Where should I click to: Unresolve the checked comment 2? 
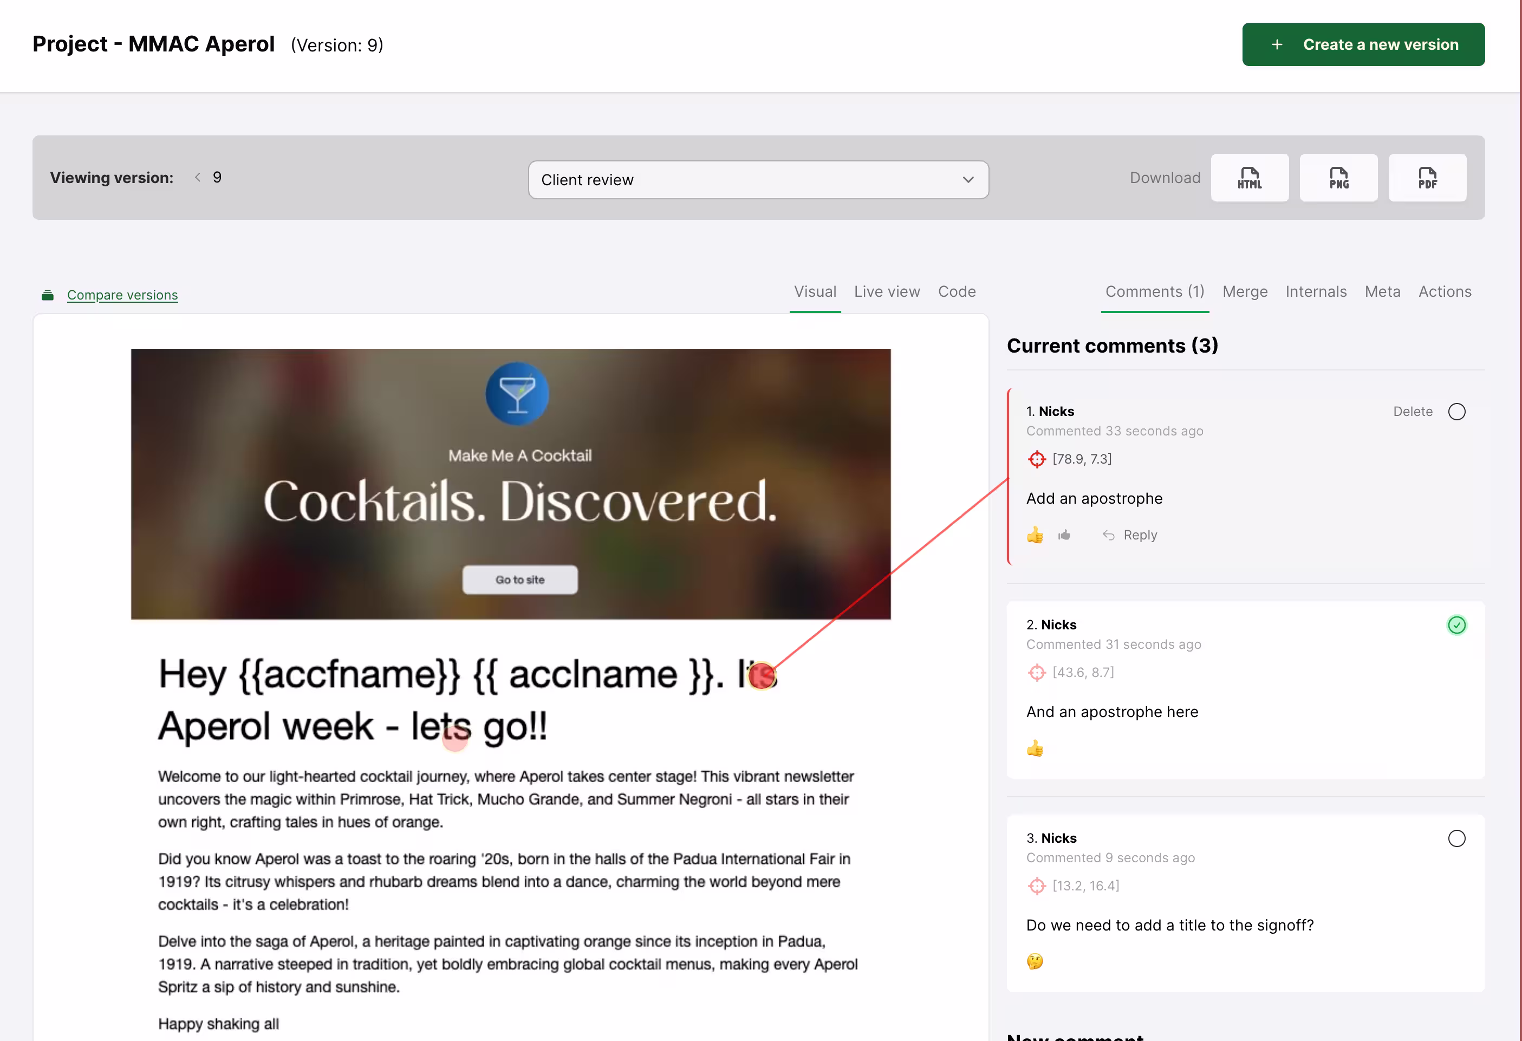tap(1456, 625)
